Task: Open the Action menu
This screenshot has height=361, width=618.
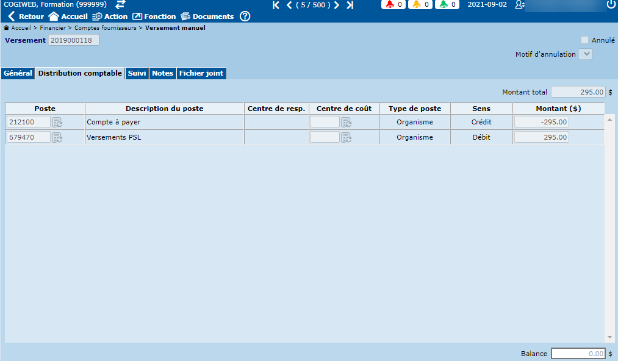Action: coord(110,16)
